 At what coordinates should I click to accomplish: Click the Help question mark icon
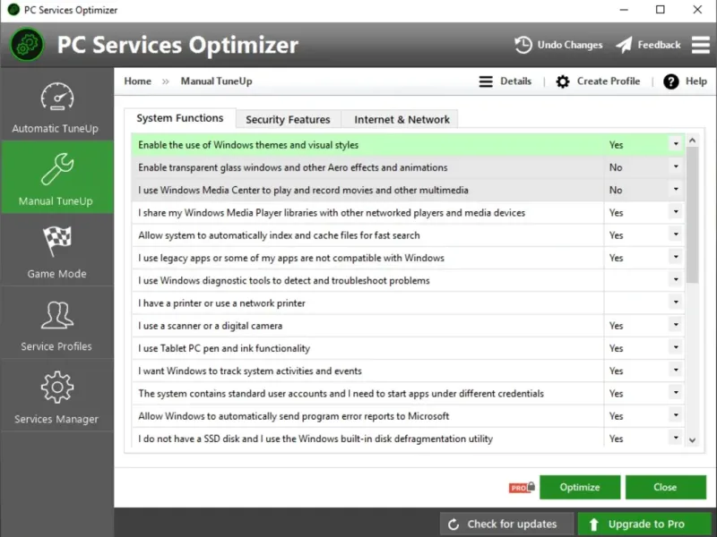[670, 81]
